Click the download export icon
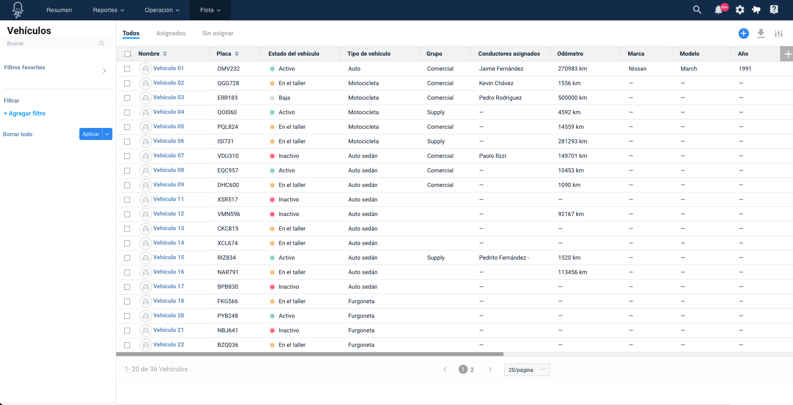The image size is (793, 405). click(x=761, y=34)
